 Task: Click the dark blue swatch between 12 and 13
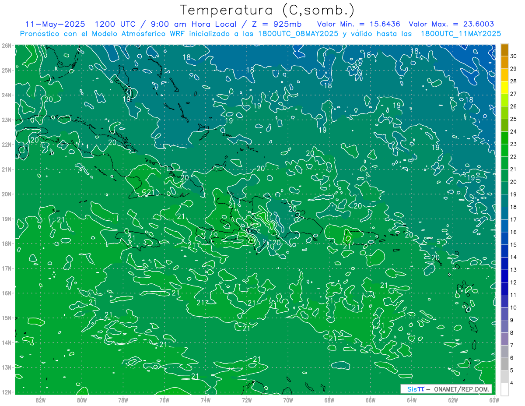pyautogui.click(x=504, y=276)
